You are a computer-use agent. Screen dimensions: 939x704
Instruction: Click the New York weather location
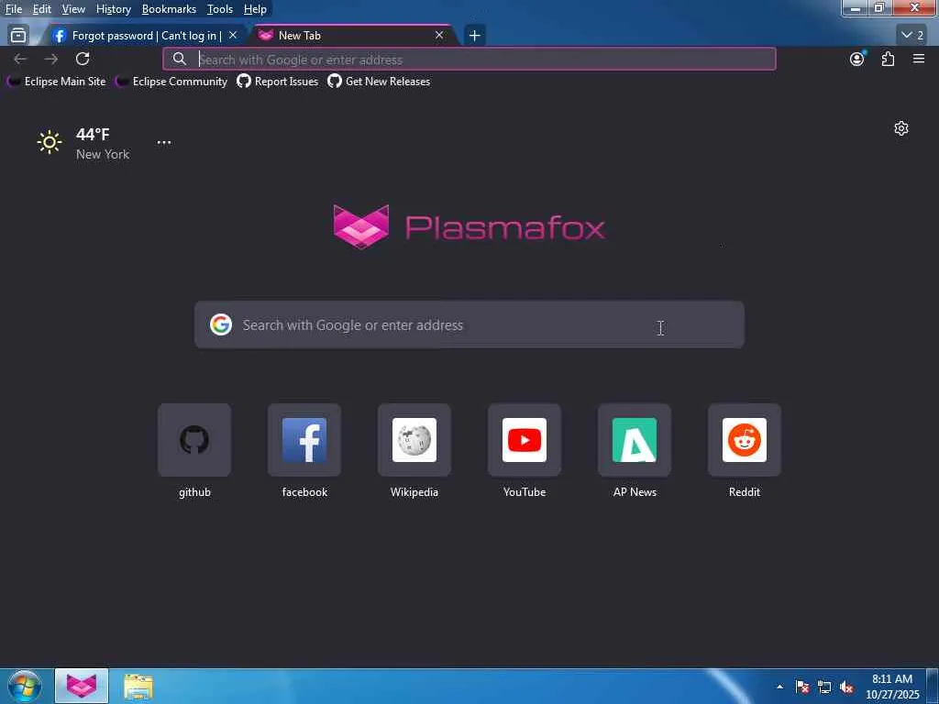coord(103,154)
